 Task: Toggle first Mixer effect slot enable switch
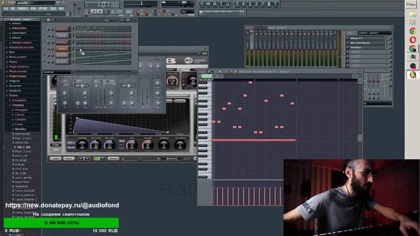387,38
